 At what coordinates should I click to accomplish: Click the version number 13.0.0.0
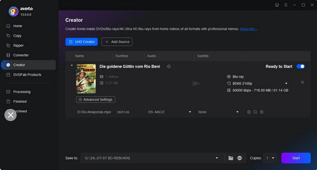(x=26, y=15)
